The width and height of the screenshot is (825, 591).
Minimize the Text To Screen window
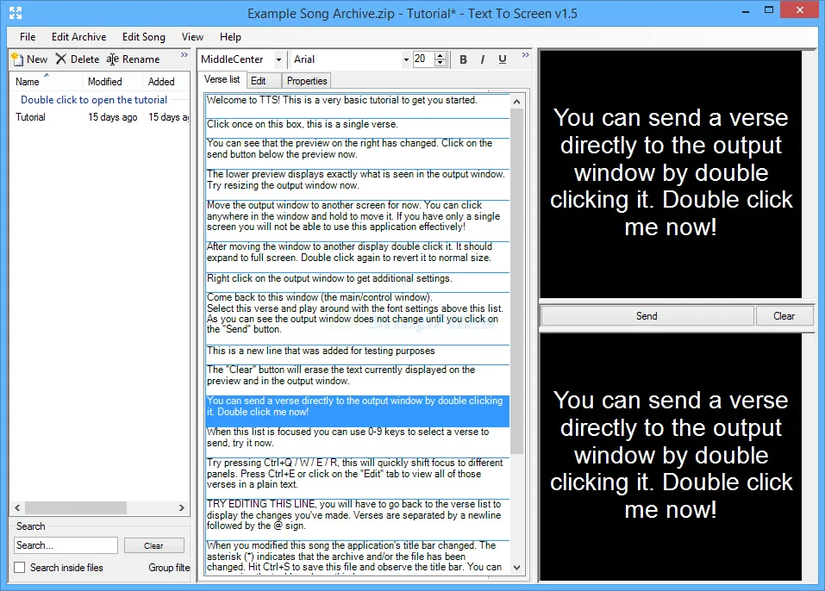(745, 11)
